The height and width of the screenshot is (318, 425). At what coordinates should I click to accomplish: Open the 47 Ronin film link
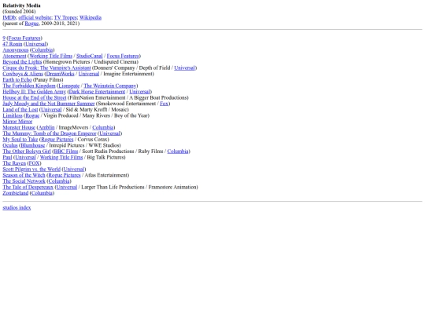(x=13, y=44)
